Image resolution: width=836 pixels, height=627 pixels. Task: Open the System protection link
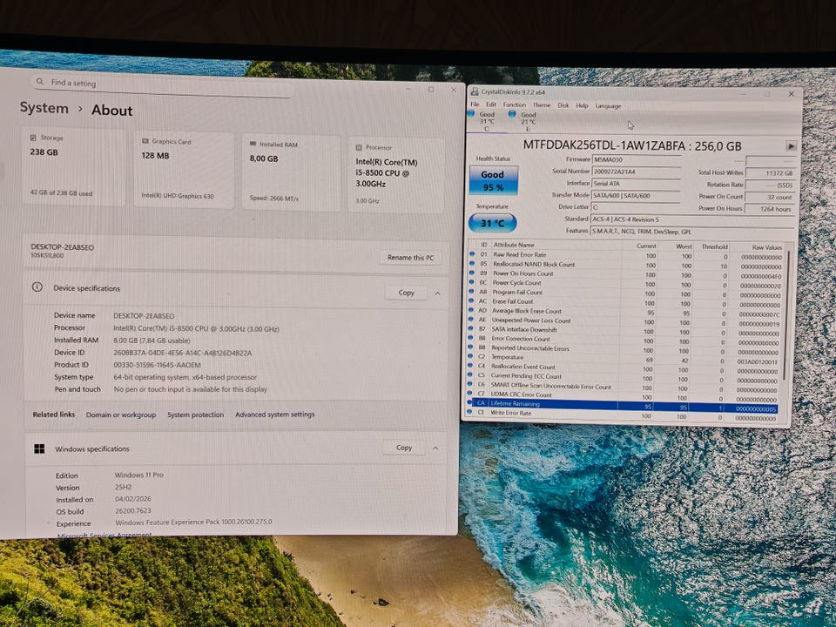[196, 415]
